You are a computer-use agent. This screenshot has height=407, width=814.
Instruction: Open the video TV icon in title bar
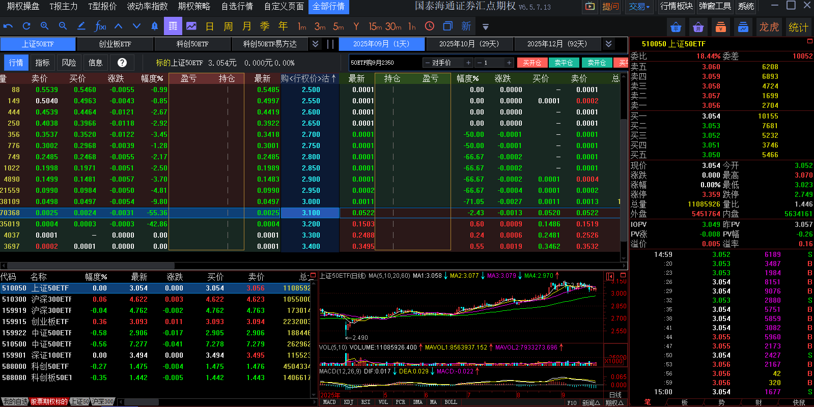(590, 7)
